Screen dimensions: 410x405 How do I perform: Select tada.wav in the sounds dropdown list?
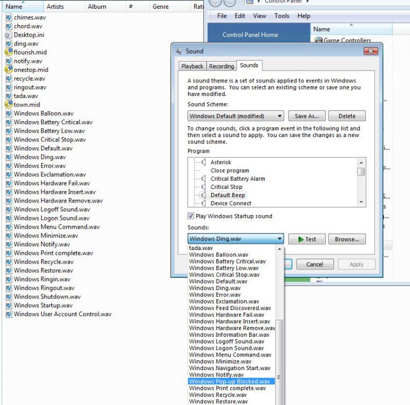pos(231,248)
